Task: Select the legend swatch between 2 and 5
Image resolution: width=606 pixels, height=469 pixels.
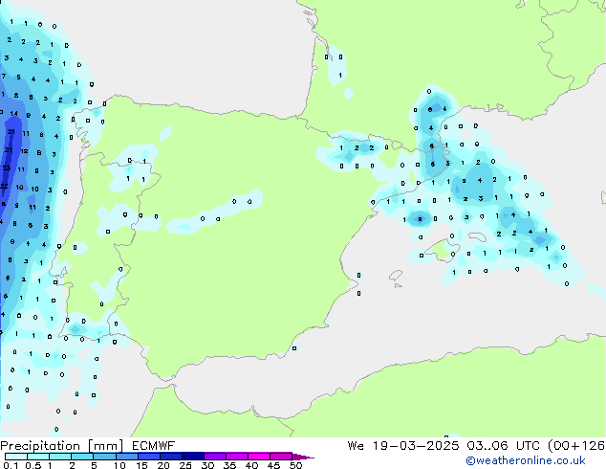Action: coord(82,457)
